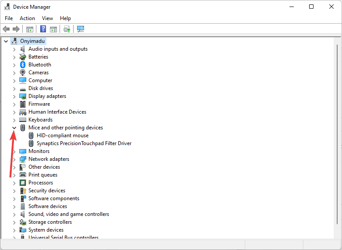Viewport: 342px width, 250px height.
Task: Expand the Network adapters node
Action: pos(14,159)
